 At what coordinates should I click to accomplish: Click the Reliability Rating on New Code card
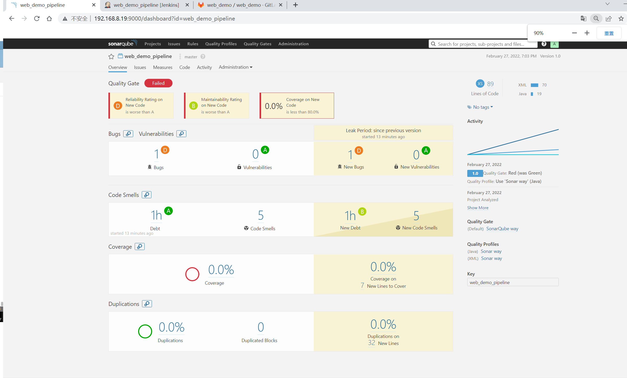click(x=141, y=106)
